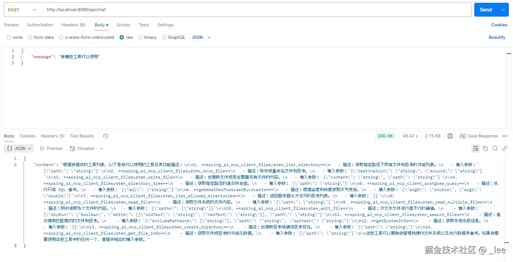Click line number 3 in the request editor
Screen dimensions: 513x262
pos(13,63)
